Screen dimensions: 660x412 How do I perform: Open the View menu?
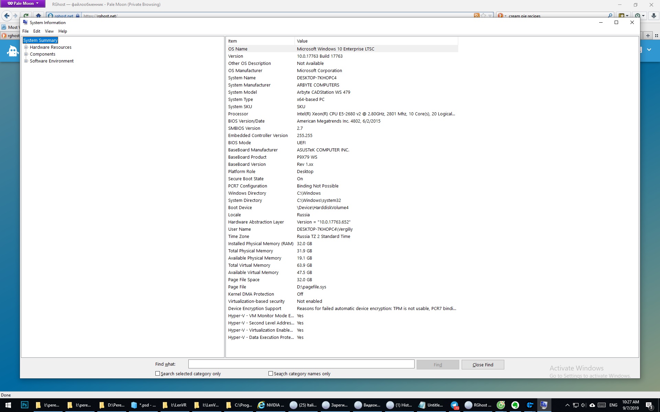tap(49, 31)
